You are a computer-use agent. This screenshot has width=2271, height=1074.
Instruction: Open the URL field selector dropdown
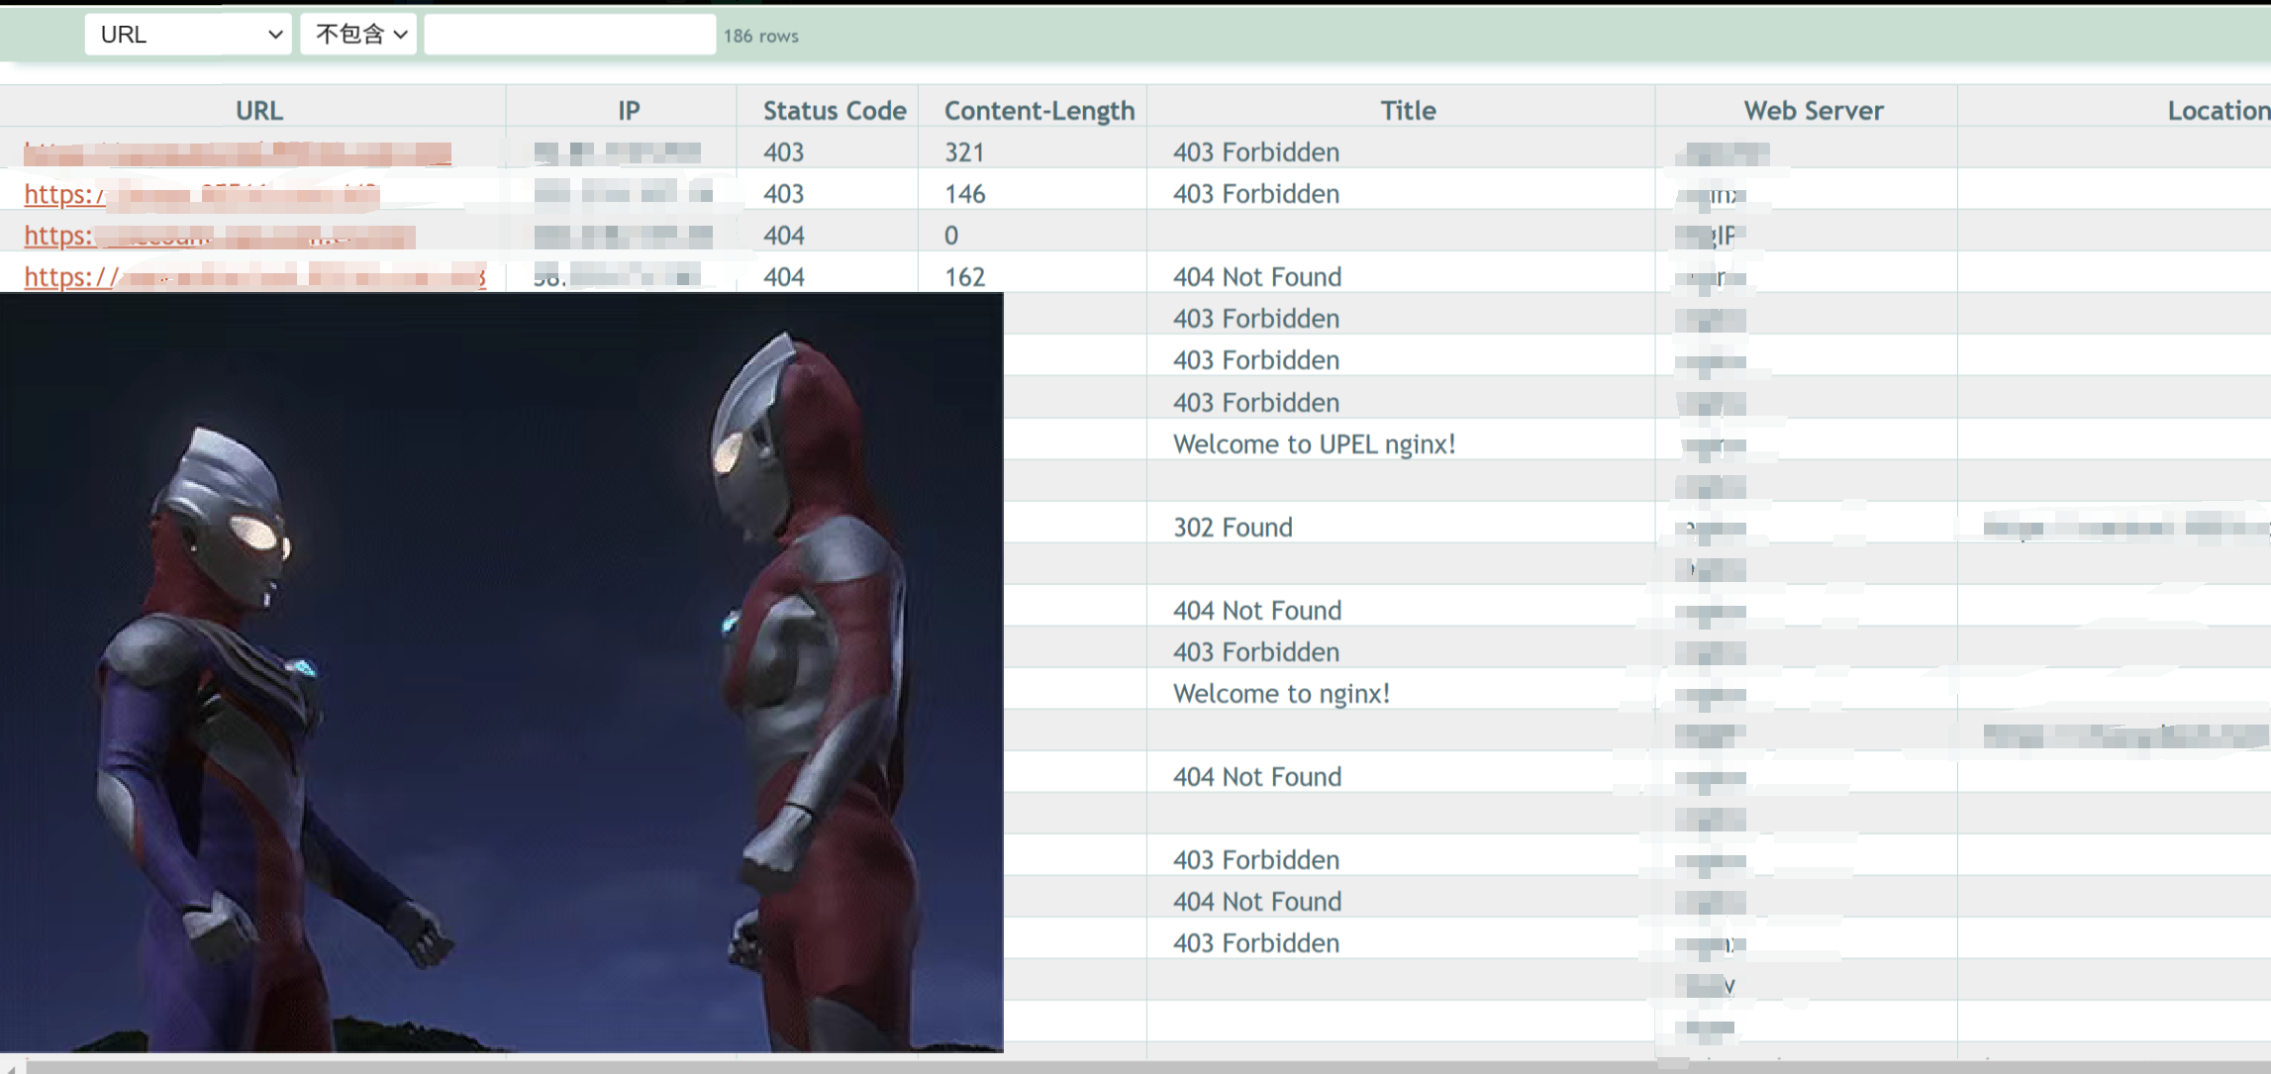(x=188, y=35)
